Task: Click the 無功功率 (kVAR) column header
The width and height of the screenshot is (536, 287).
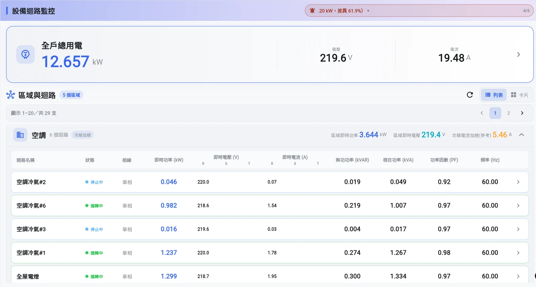Action: pyautogui.click(x=352, y=160)
